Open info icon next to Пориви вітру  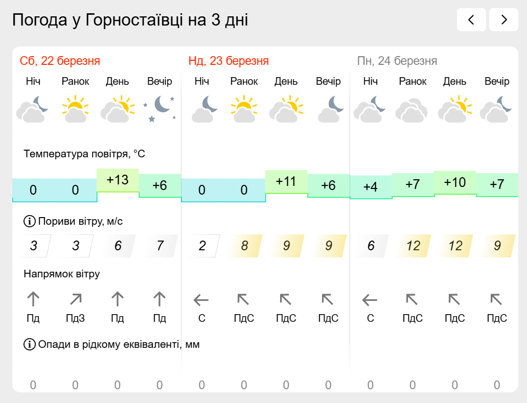click(x=30, y=221)
